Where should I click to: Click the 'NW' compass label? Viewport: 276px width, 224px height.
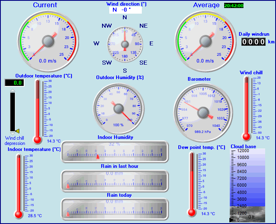(107, 26)
